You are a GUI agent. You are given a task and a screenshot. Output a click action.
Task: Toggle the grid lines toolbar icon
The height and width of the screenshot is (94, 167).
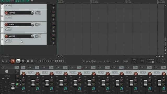point(22,1)
